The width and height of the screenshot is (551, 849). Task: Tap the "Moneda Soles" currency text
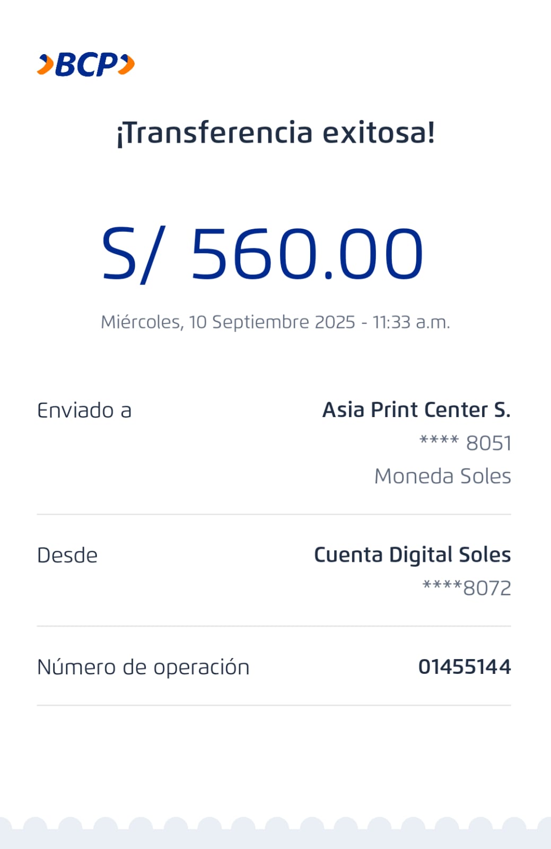[442, 476]
